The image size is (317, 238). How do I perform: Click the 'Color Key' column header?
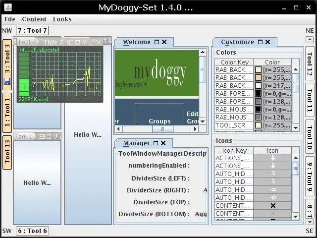coord(234,62)
